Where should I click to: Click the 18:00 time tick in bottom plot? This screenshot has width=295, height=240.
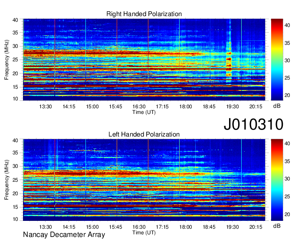point(186,227)
